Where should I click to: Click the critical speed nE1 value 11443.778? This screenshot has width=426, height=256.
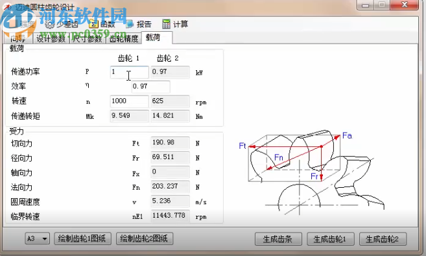tap(170, 216)
